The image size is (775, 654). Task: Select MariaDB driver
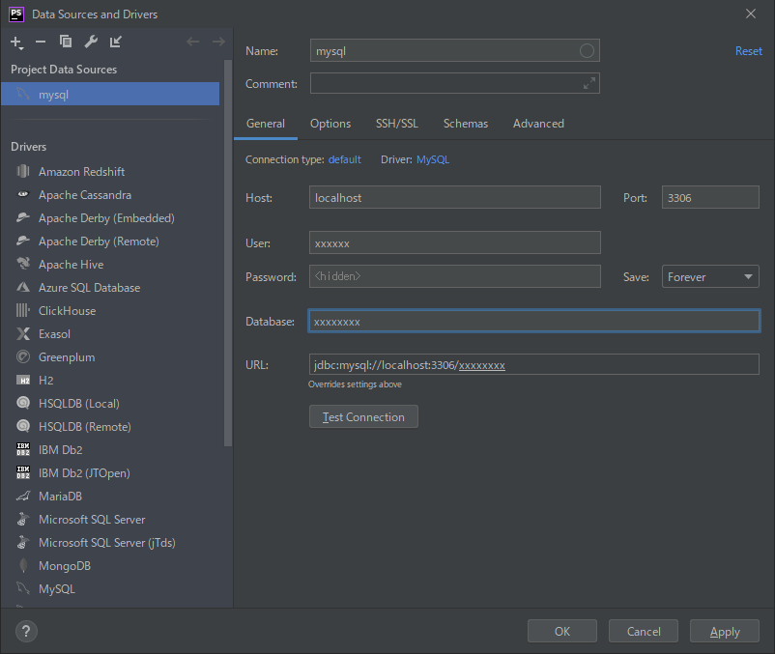click(110, 497)
